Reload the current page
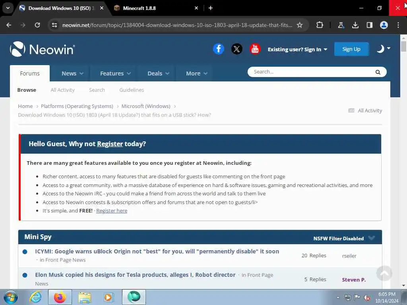 [x=37, y=25]
